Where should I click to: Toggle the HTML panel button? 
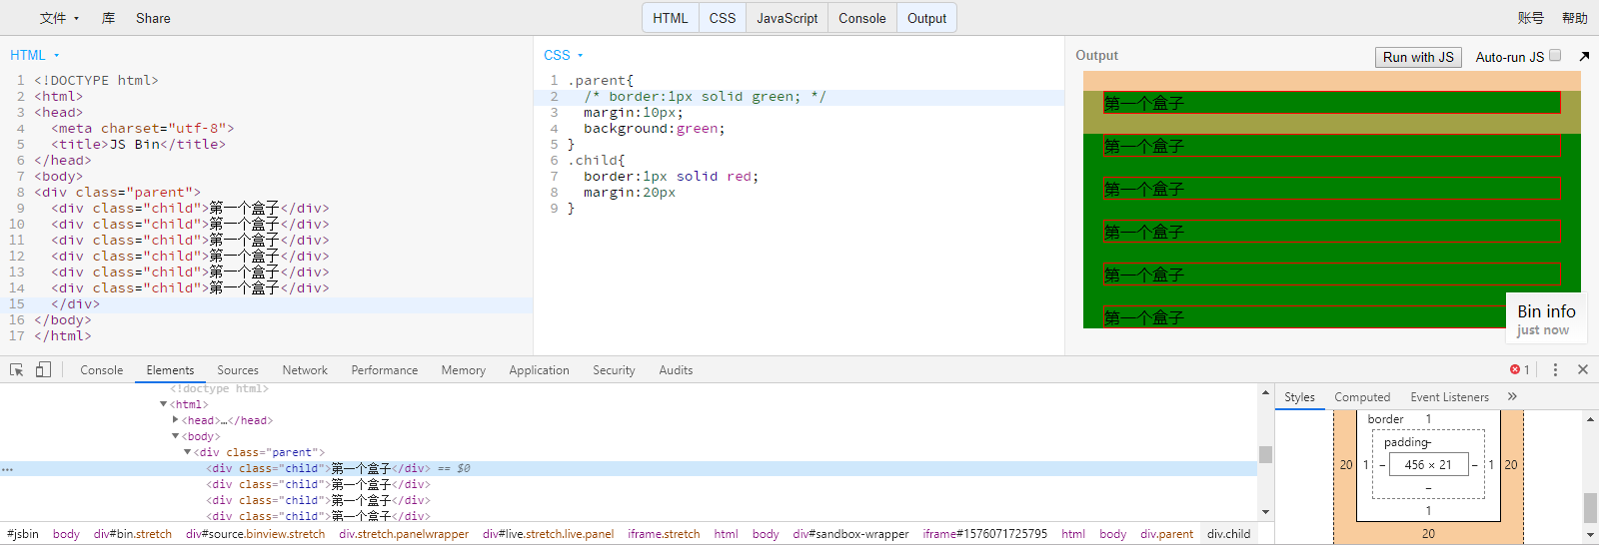click(671, 18)
